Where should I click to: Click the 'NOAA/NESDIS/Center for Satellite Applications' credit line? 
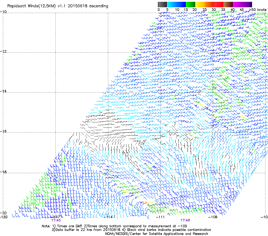point(156,234)
